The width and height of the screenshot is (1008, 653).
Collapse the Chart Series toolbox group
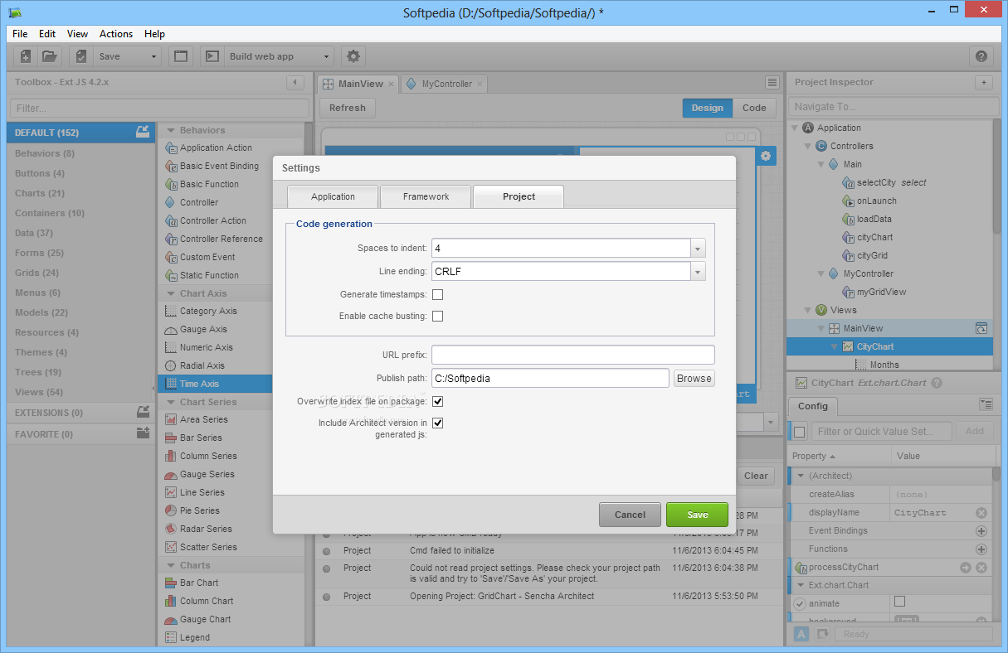tap(171, 402)
